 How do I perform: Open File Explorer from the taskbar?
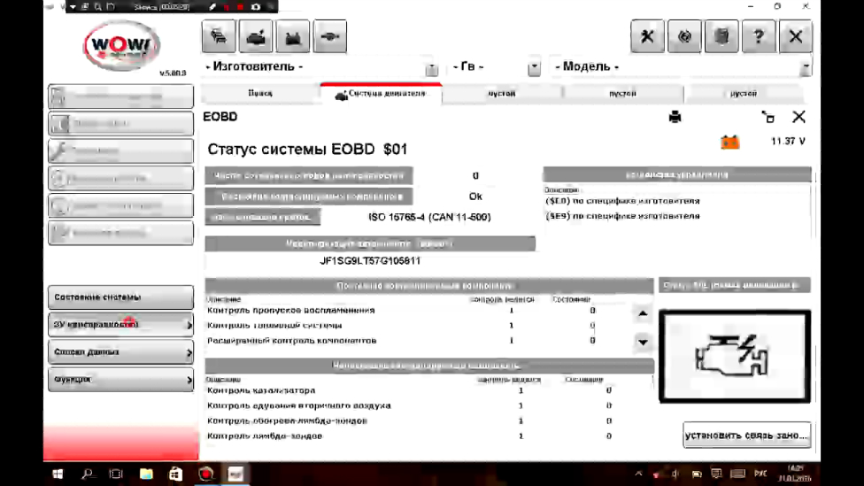point(146,474)
